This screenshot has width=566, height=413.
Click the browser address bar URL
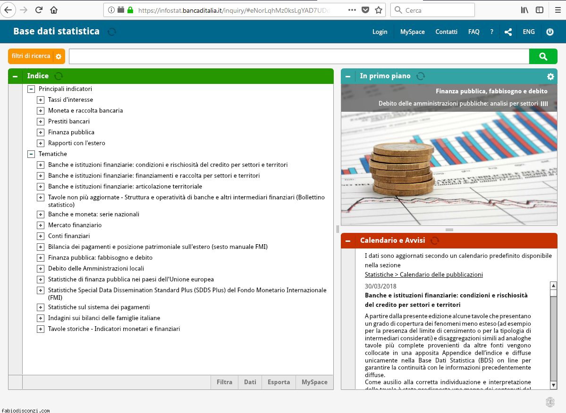[x=234, y=10]
